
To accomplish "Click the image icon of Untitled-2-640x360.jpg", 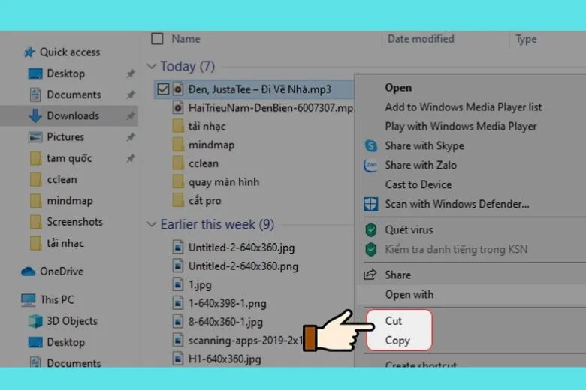I will (x=178, y=247).
